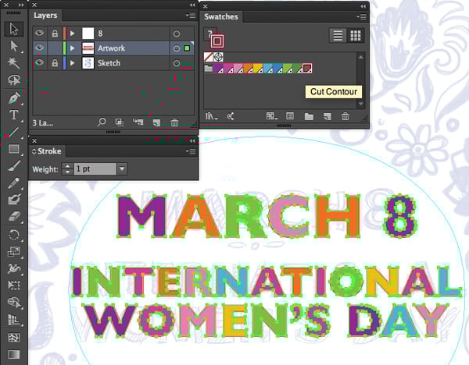Select the Shape Builder tool
This screenshot has width=469, height=365.
point(14,303)
